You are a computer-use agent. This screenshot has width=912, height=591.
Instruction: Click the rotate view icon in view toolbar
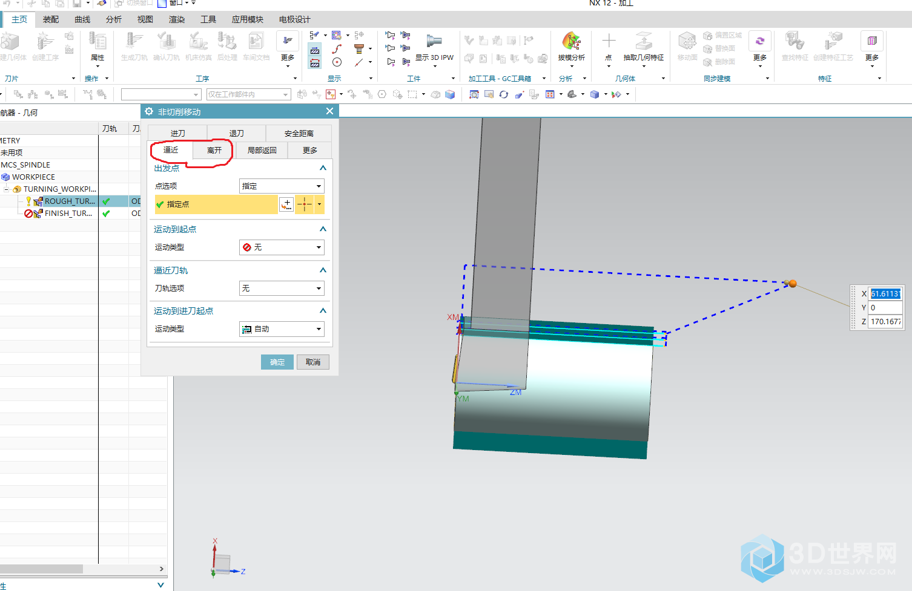tap(503, 94)
